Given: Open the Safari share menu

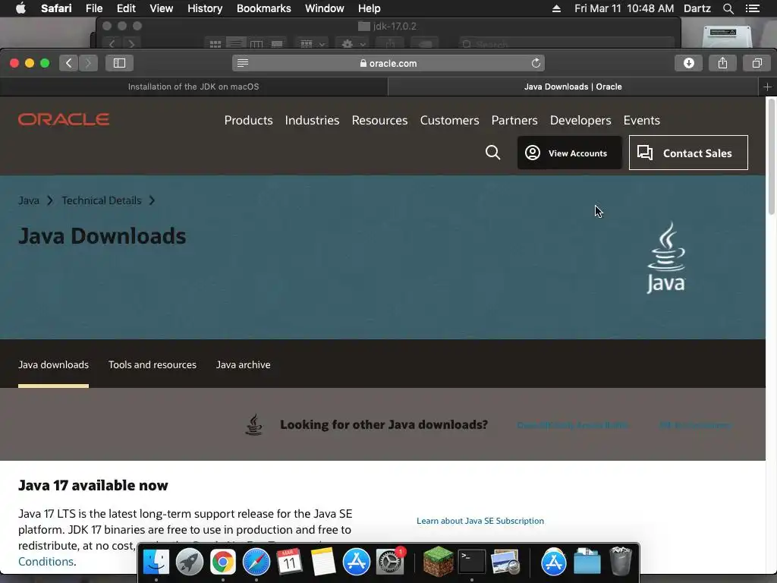Looking at the screenshot, I should (x=722, y=63).
